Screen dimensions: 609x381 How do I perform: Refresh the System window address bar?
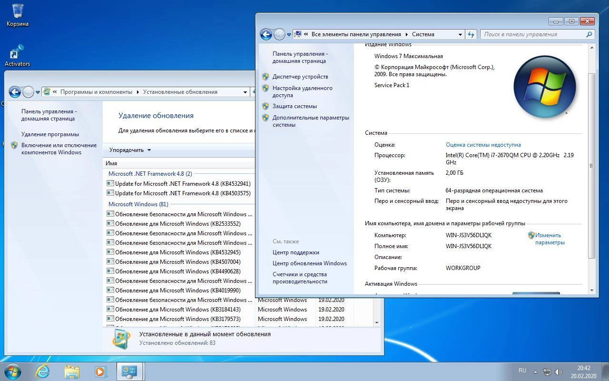coord(471,34)
